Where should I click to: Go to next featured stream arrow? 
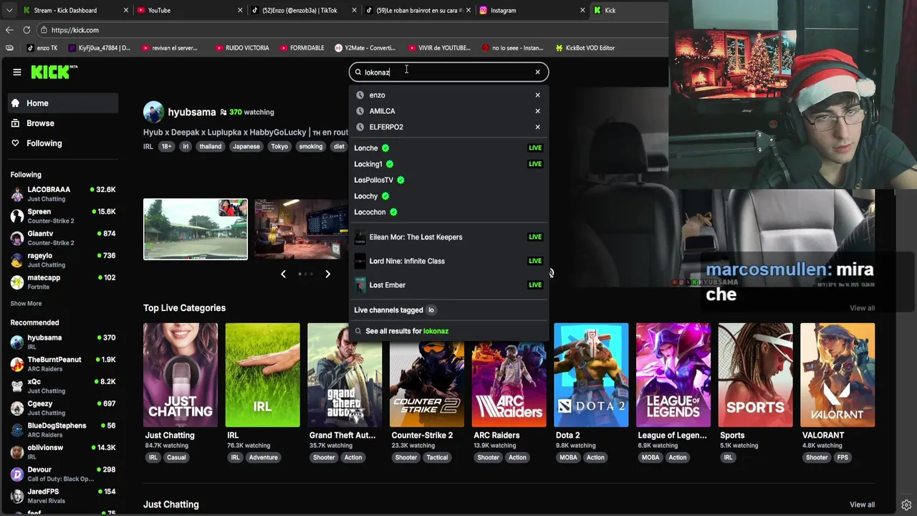[x=327, y=274]
